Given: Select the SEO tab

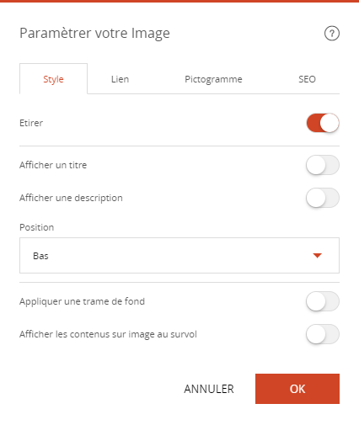Looking at the screenshot, I should coord(307,79).
